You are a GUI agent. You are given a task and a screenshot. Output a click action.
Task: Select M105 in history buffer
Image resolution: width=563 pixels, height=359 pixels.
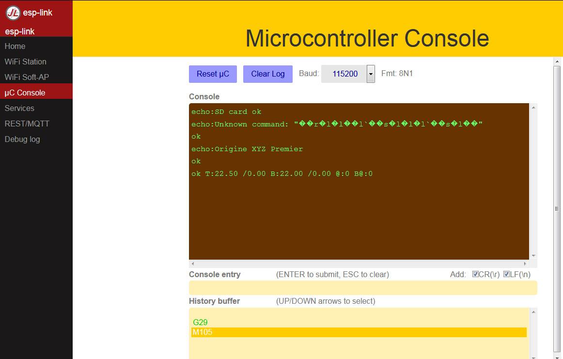[359, 332]
